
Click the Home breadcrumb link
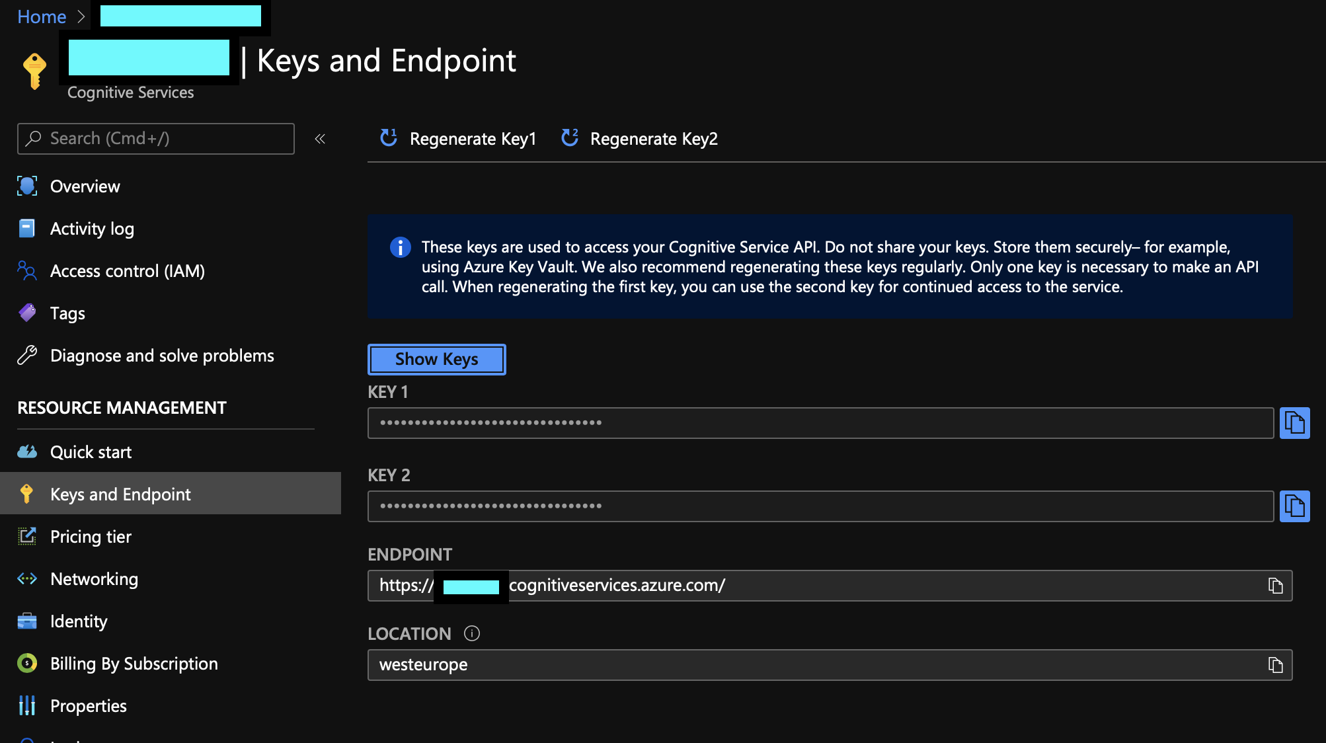click(x=42, y=17)
